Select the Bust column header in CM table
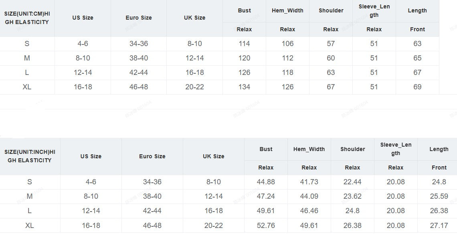 (244, 10)
